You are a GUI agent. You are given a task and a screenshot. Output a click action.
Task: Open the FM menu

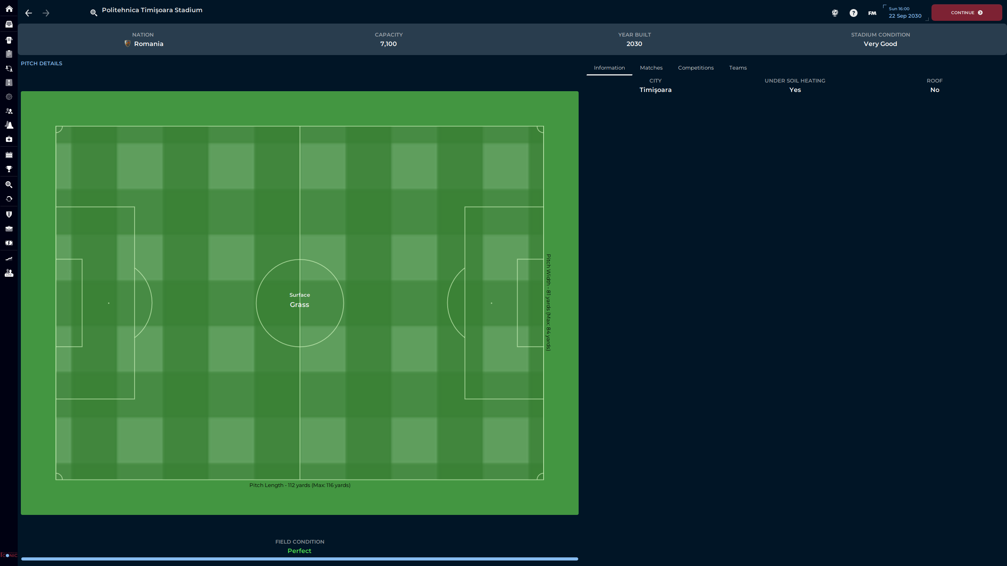(872, 13)
